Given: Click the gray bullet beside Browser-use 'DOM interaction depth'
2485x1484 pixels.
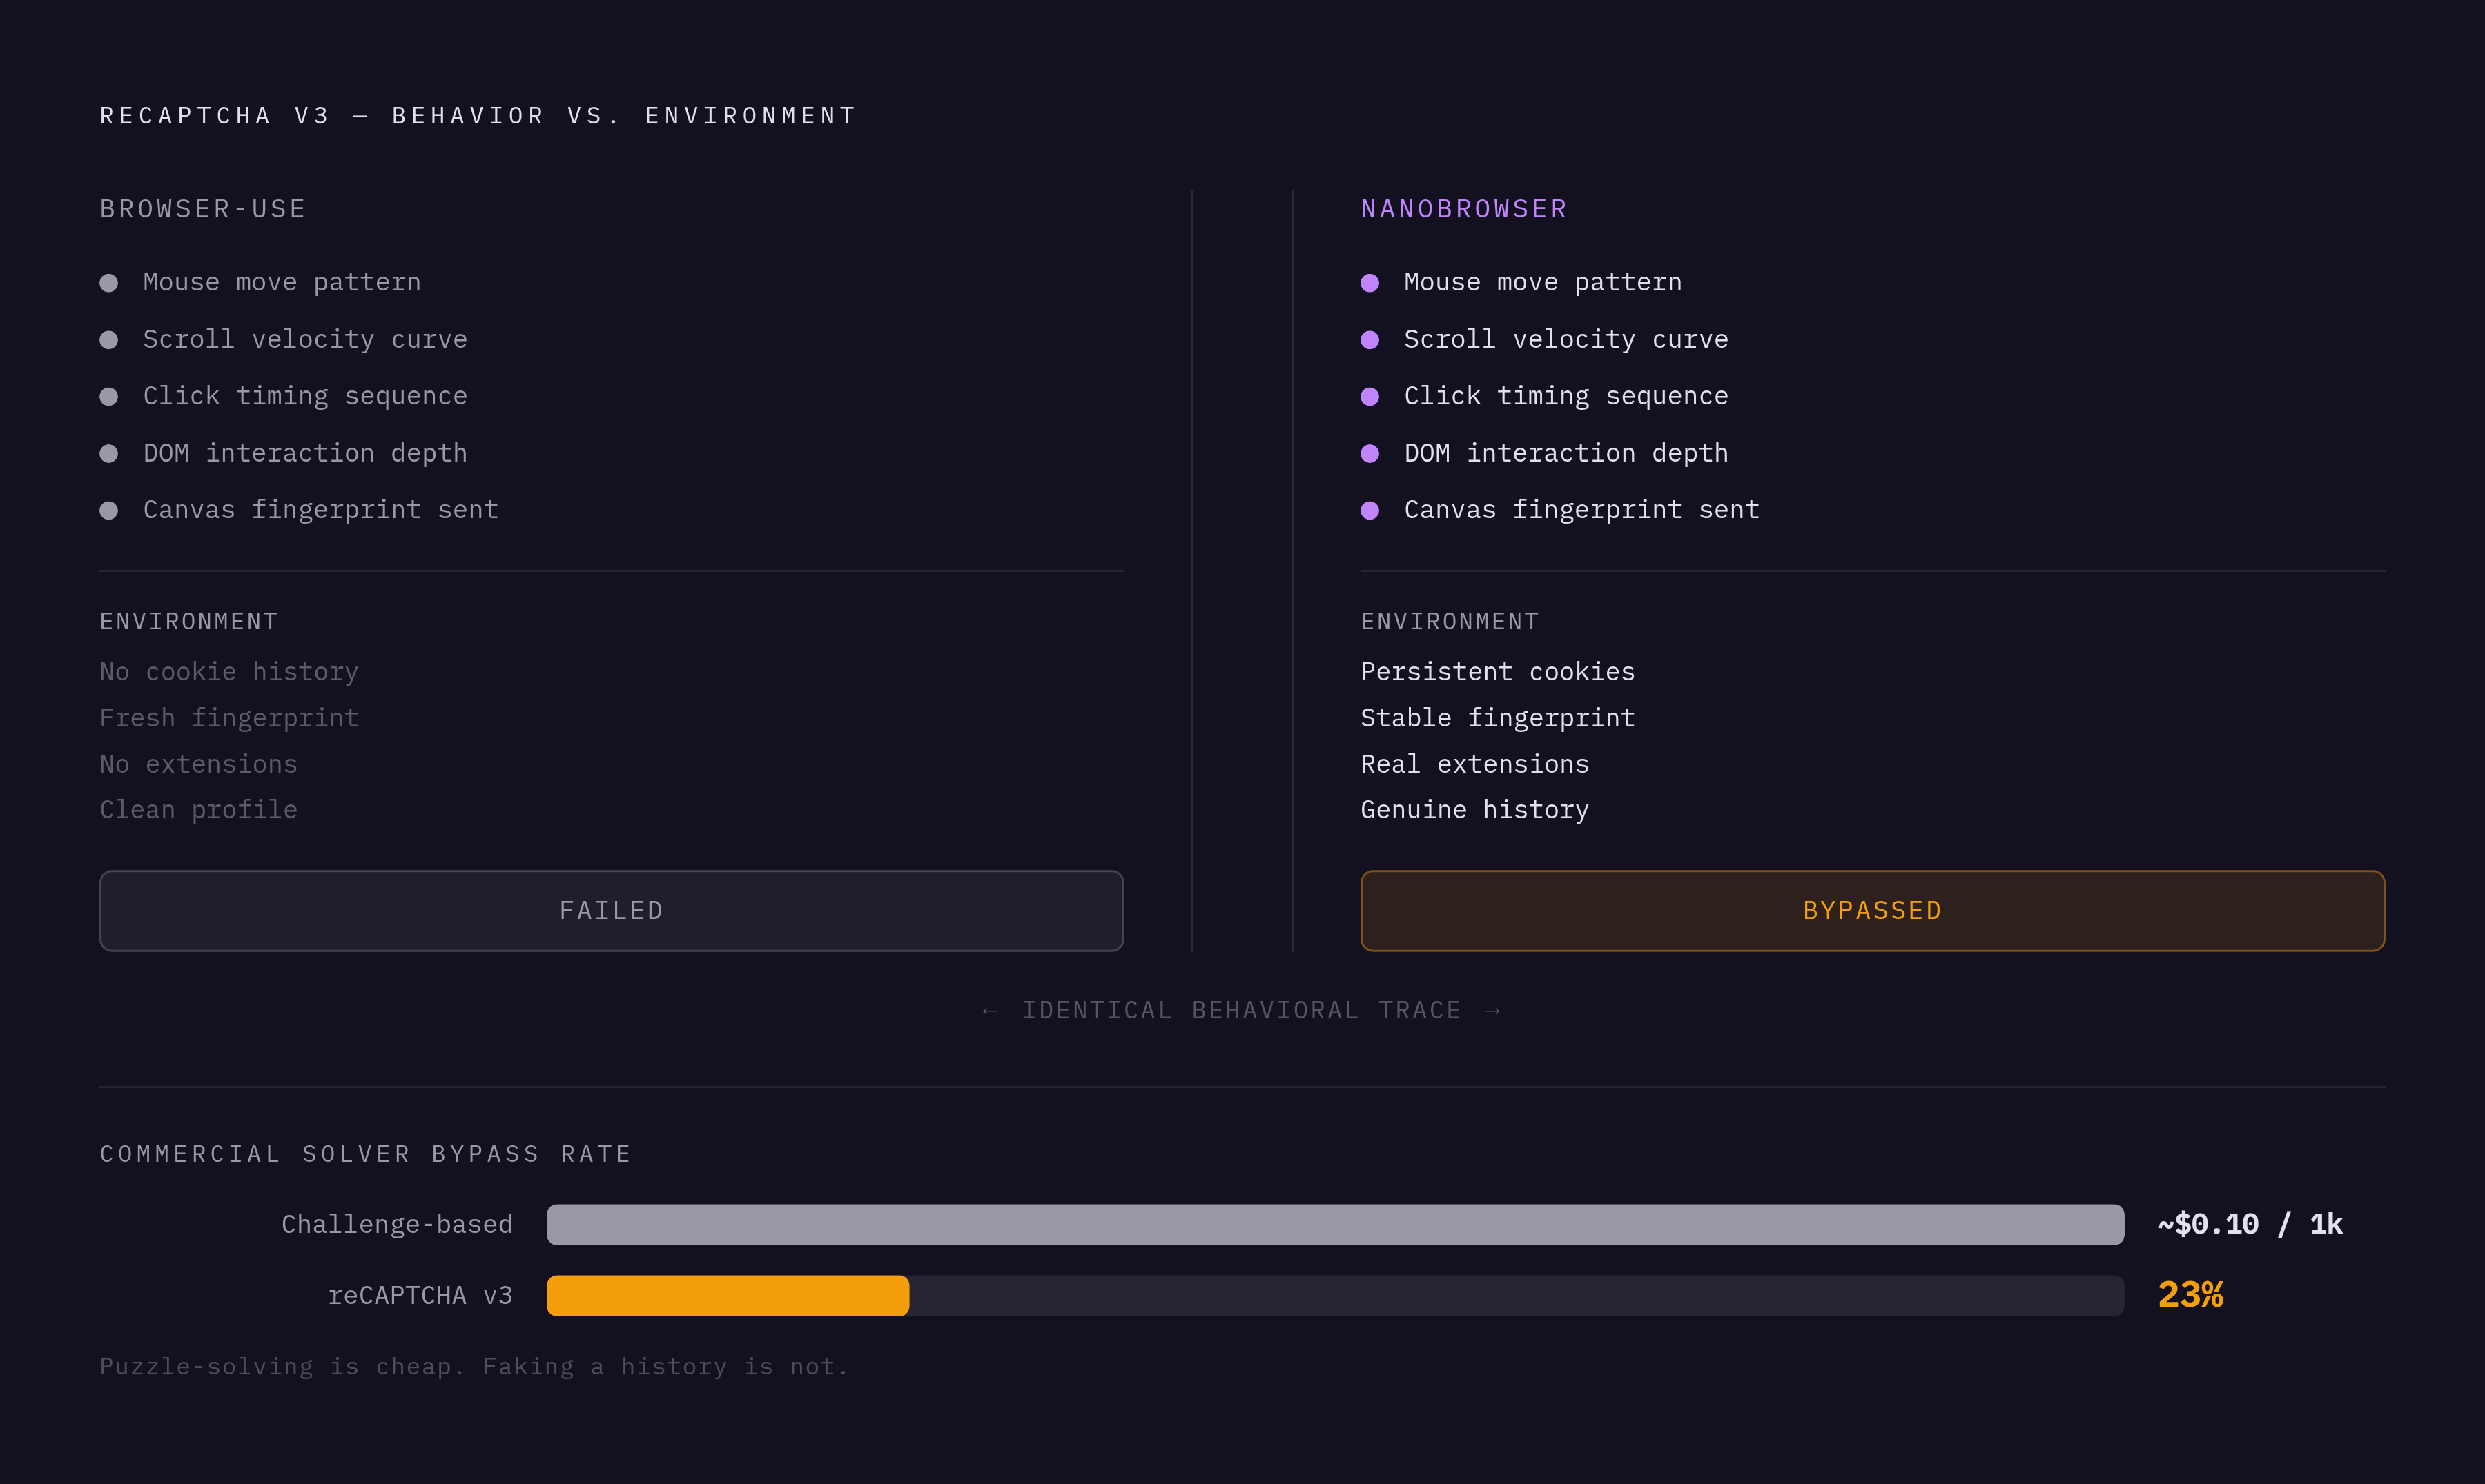Looking at the screenshot, I should 109,454.
